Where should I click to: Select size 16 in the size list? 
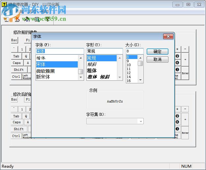click(x=132, y=81)
